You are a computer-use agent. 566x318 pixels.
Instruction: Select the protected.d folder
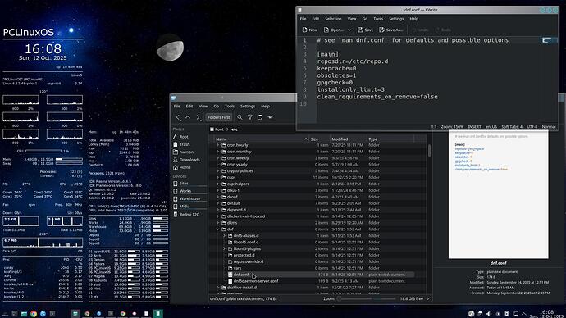click(x=244, y=255)
